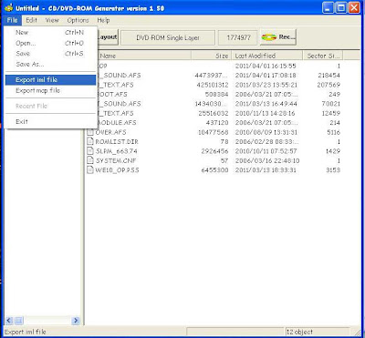Click date 2011/03/23 13:55:21
Screen dimensions: 365x338
click(266, 85)
